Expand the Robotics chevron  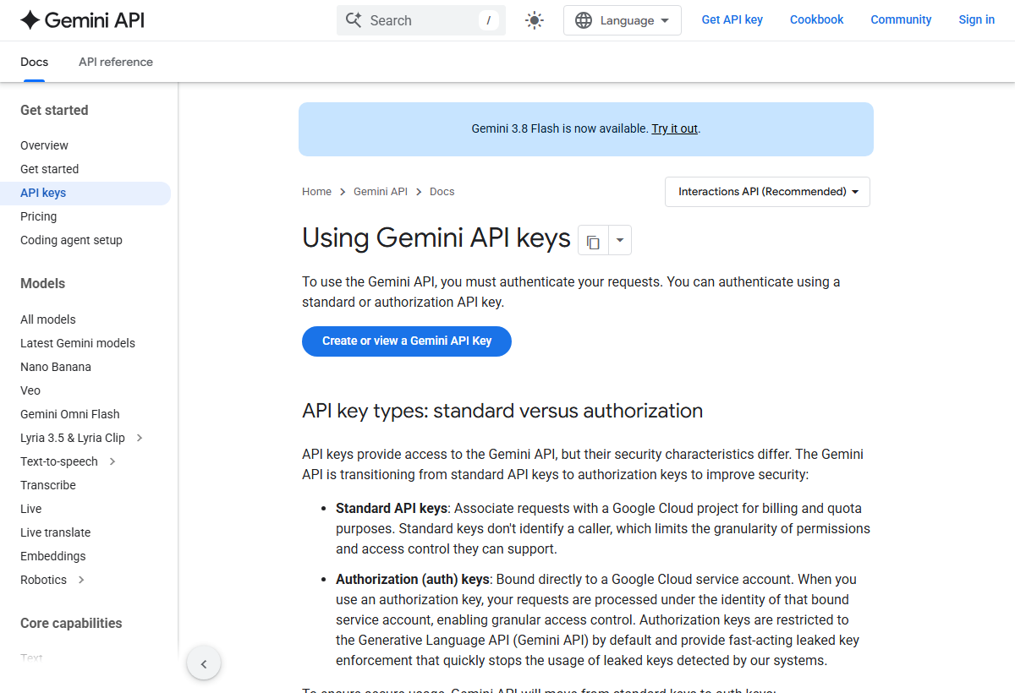coord(81,580)
